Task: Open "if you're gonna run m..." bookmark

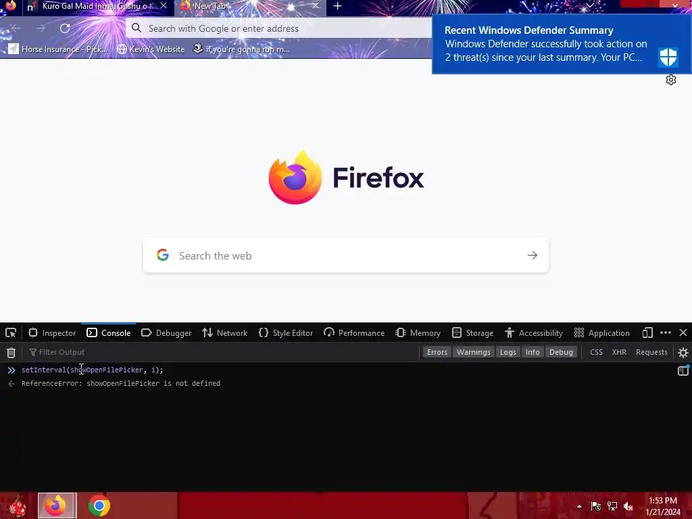Action: click(241, 49)
